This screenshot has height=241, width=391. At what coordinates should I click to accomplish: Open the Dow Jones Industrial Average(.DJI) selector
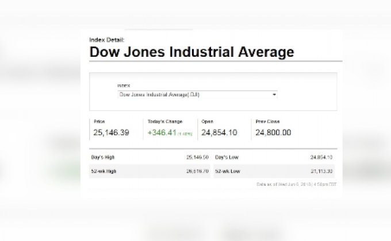click(x=195, y=94)
